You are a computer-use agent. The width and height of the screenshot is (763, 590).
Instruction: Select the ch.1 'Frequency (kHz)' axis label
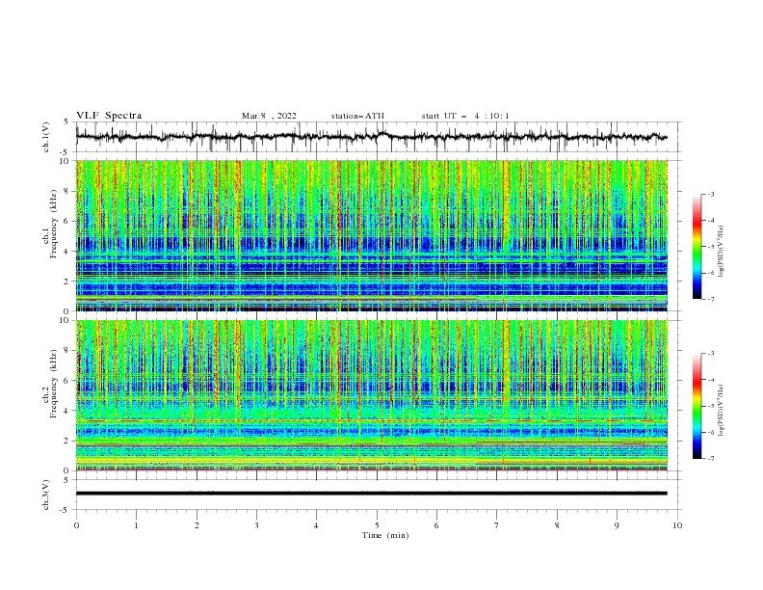tap(53, 225)
